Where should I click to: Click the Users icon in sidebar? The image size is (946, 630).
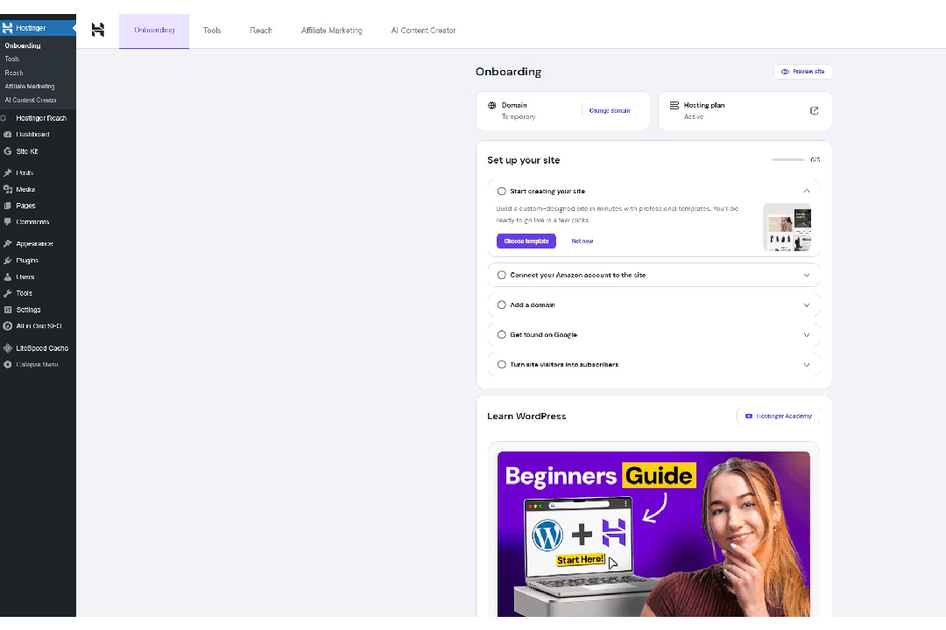pos(7,276)
